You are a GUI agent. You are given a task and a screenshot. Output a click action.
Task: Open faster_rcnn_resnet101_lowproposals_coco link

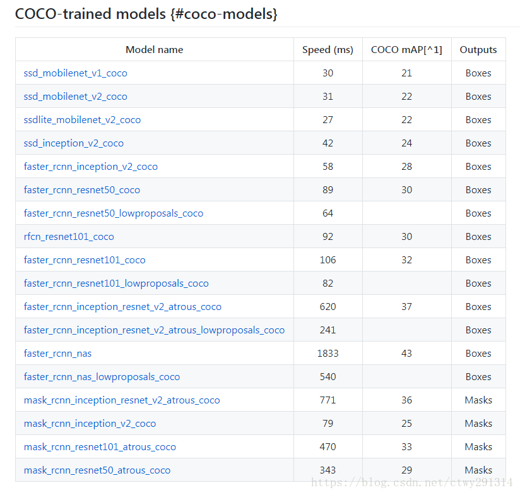(116, 283)
